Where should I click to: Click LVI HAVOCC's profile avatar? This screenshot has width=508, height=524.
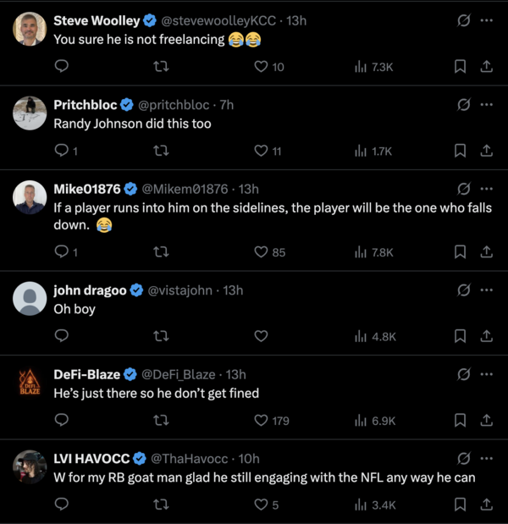point(30,467)
